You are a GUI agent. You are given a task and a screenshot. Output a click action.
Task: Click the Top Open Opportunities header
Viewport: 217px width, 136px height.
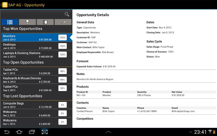(x=23, y=62)
